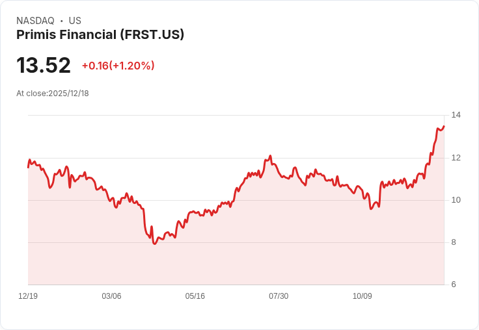479x330 pixels.
Task: Click the chart line's latest endpoint
Action: pos(444,125)
